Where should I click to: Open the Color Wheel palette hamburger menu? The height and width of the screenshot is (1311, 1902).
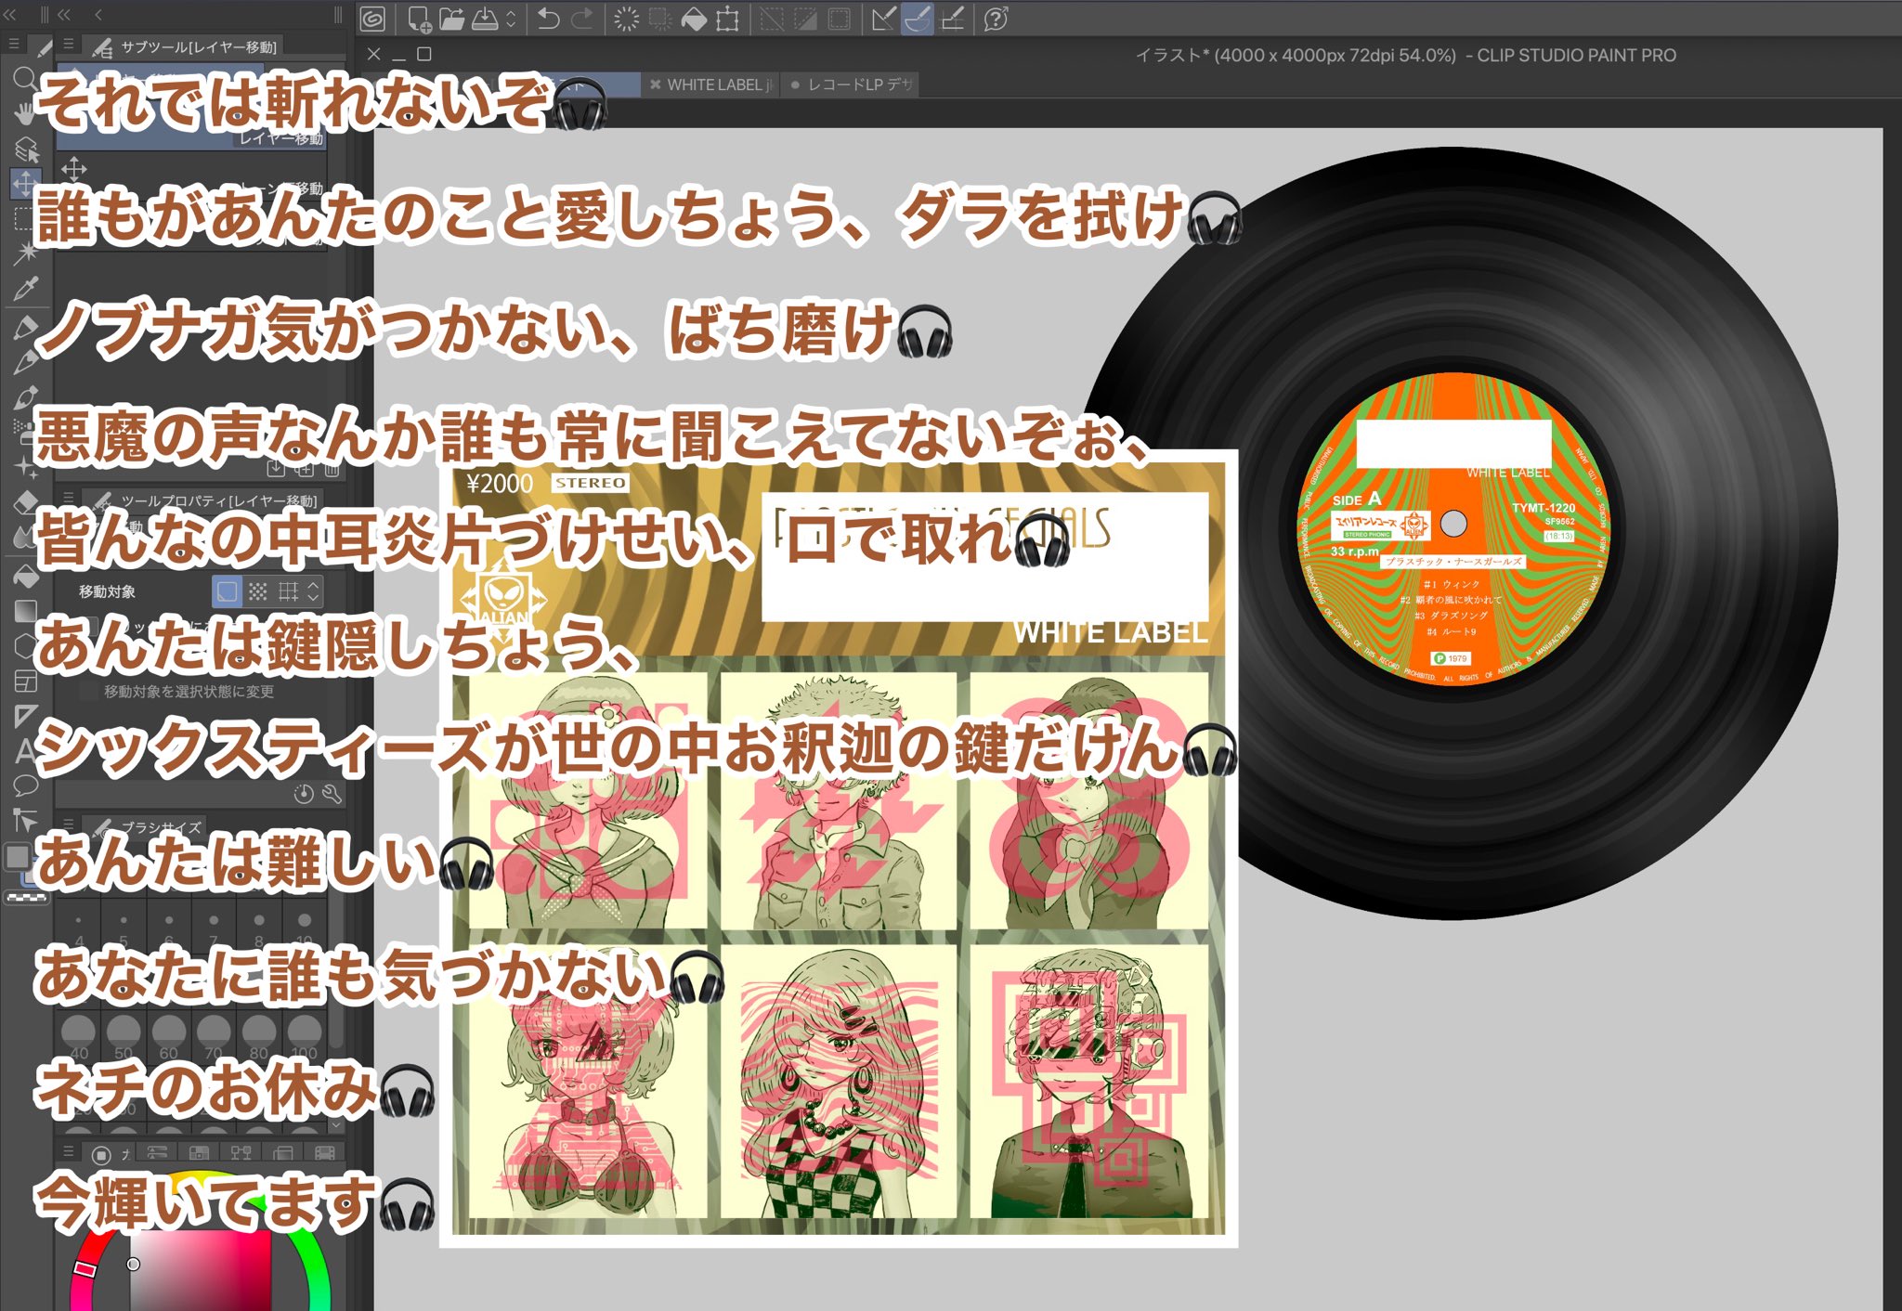click(x=68, y=1151)
